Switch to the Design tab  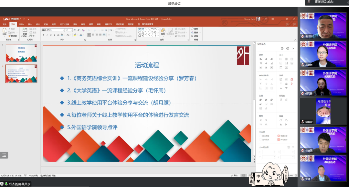[38, 24]
